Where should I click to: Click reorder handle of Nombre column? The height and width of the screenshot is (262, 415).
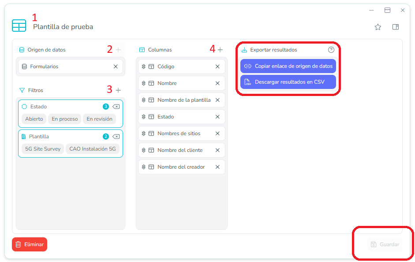click(x=144, y=83)
